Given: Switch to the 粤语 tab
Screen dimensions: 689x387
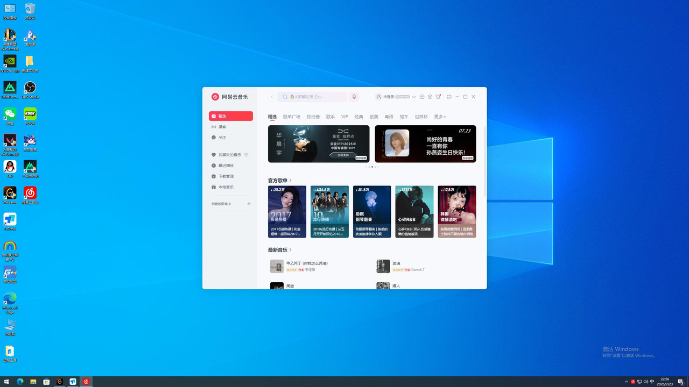Looking at the screenshot, I should [x=389, y=117].
